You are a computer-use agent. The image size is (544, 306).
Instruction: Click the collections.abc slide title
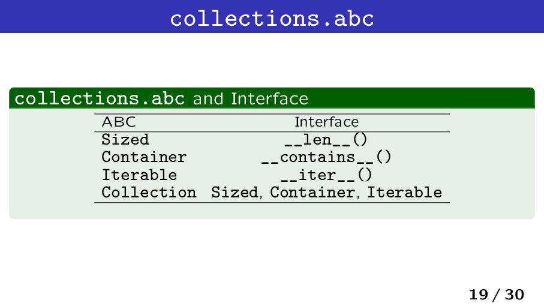click(272, 19)
